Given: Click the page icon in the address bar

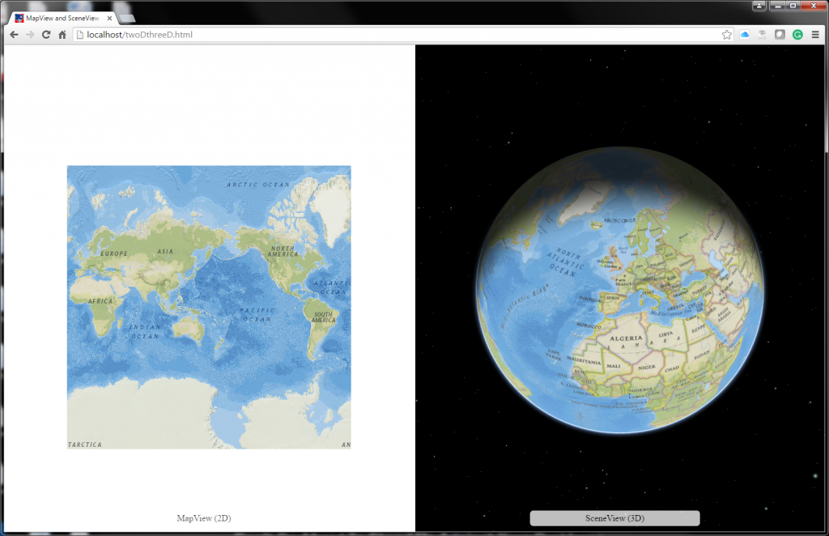Looking at the screenshot, I should [80, 35].
